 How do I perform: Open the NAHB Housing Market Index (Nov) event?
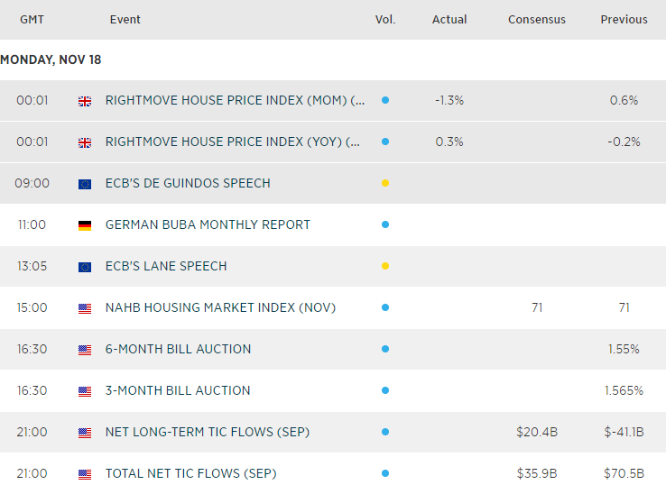pos(220,308)
